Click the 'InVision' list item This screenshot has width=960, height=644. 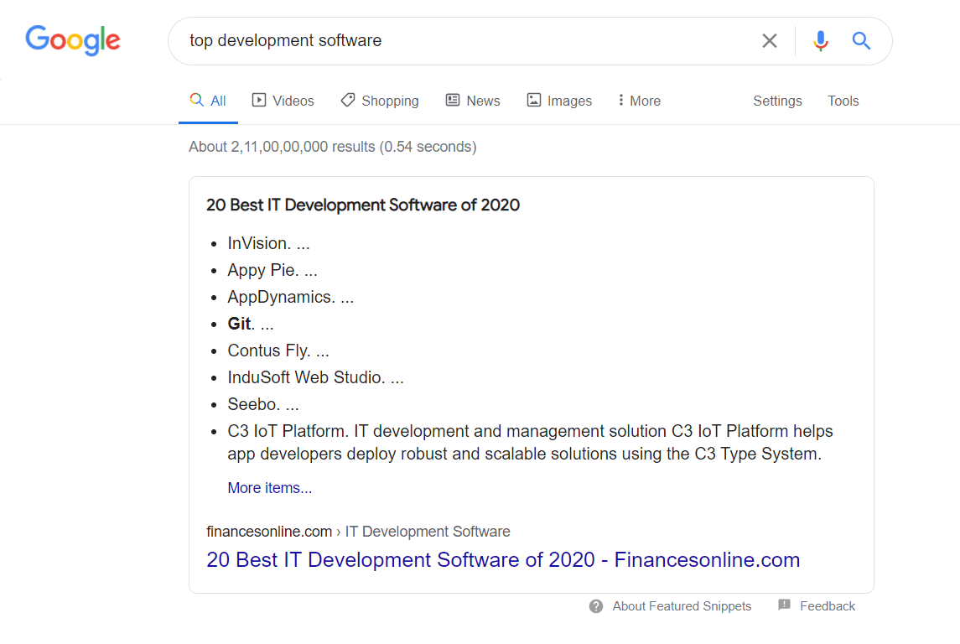click(269, 243)
